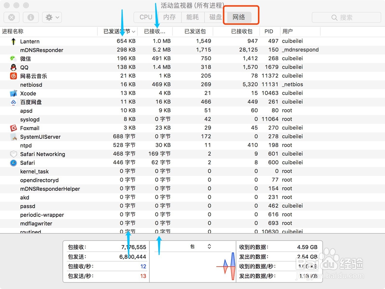Screen dimensions: 385x289
Task: Select the 微信 WeChat icon
Action: (13, 59)
